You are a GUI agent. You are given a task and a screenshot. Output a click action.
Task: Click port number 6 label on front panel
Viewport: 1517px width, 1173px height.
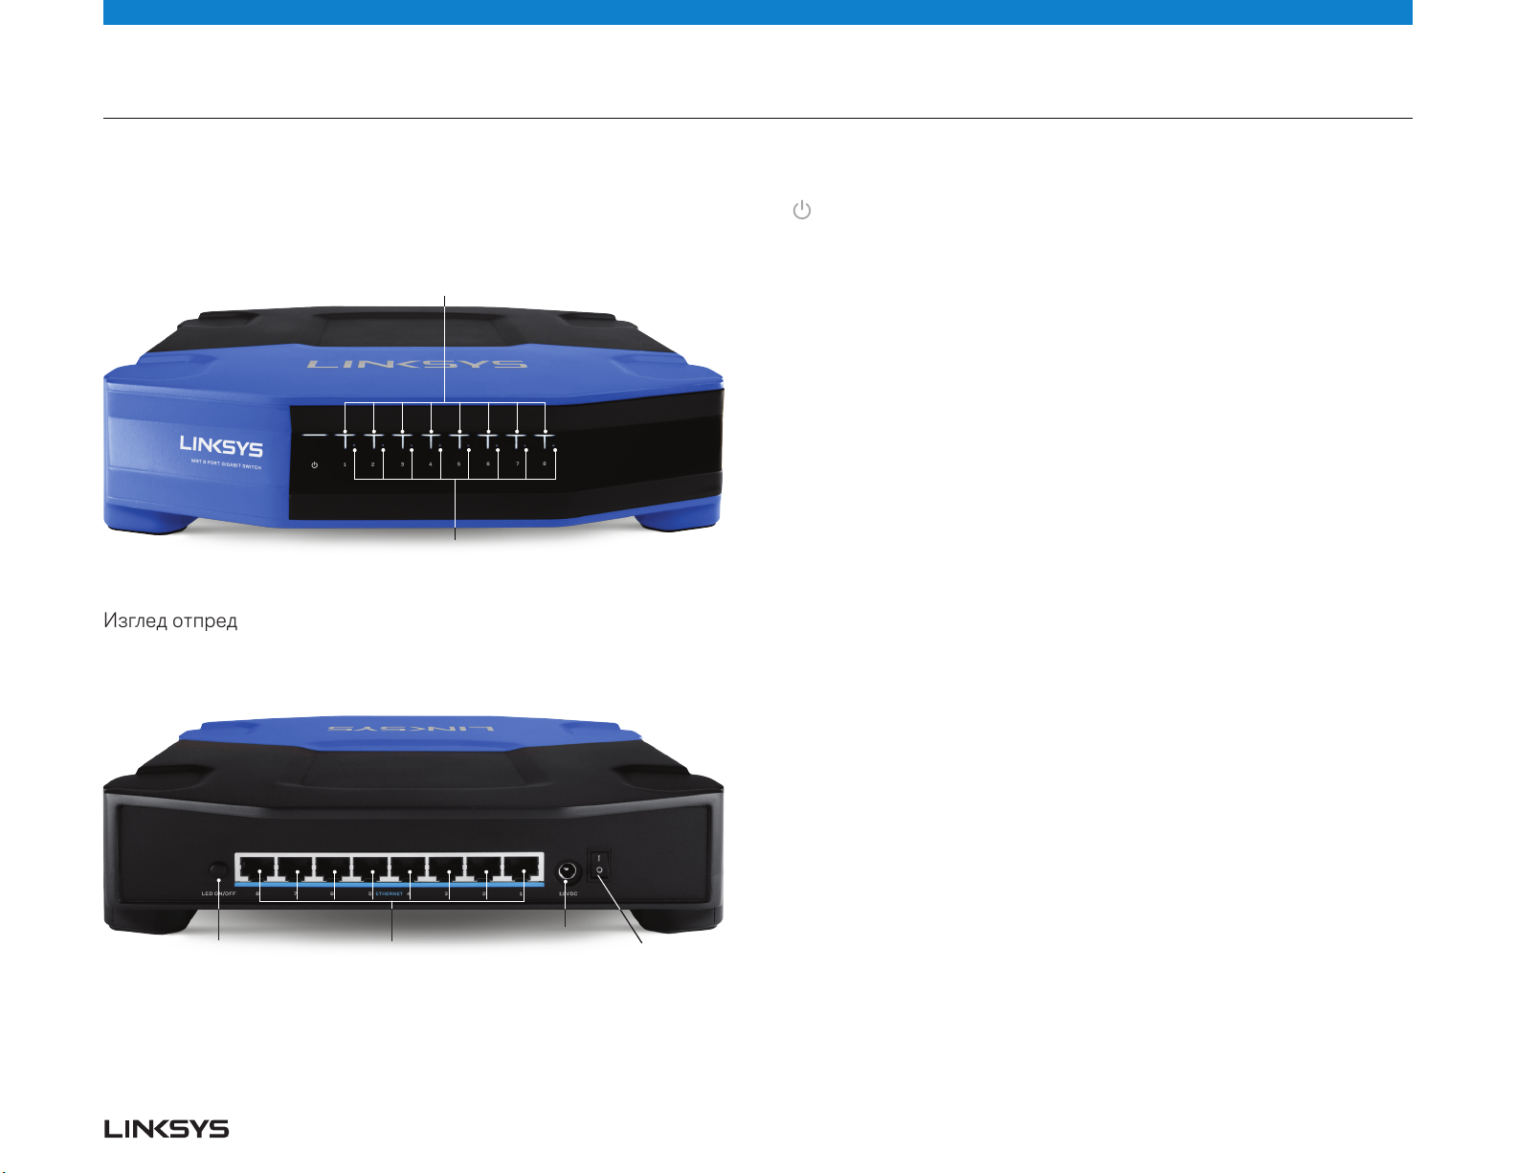point(487,464)
